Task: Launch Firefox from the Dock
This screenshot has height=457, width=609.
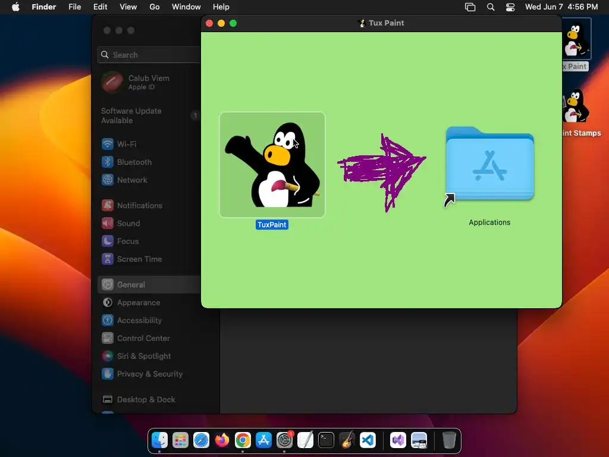Action: [x=222, y=440]
